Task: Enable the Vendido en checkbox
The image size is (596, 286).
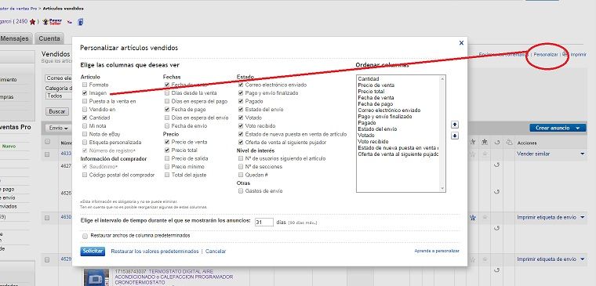Action: click(x=85, y=110)
